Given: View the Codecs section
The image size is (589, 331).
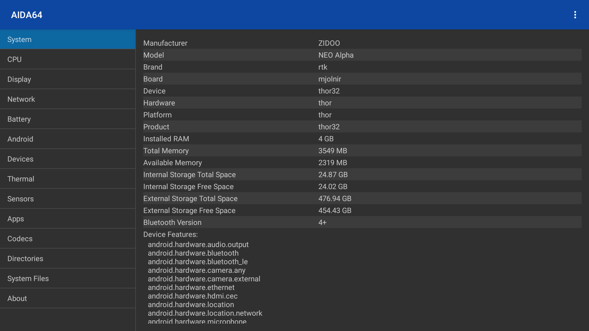Looking at the screenshot, I should [67, 239].
